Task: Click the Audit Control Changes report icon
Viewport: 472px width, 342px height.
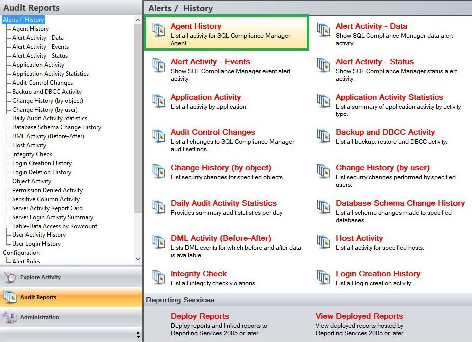Action: point(158,136)
